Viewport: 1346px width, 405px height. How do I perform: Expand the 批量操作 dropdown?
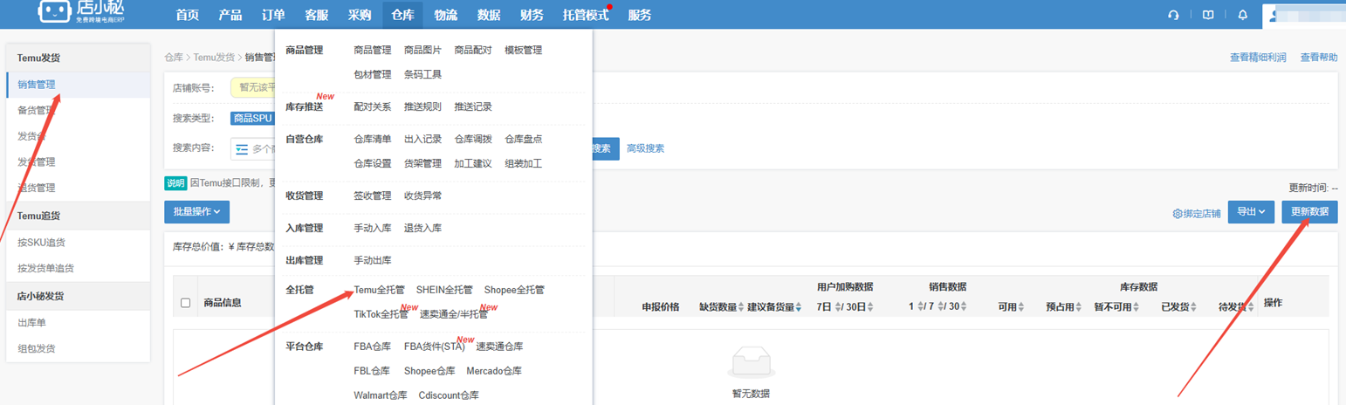(196, 211)
